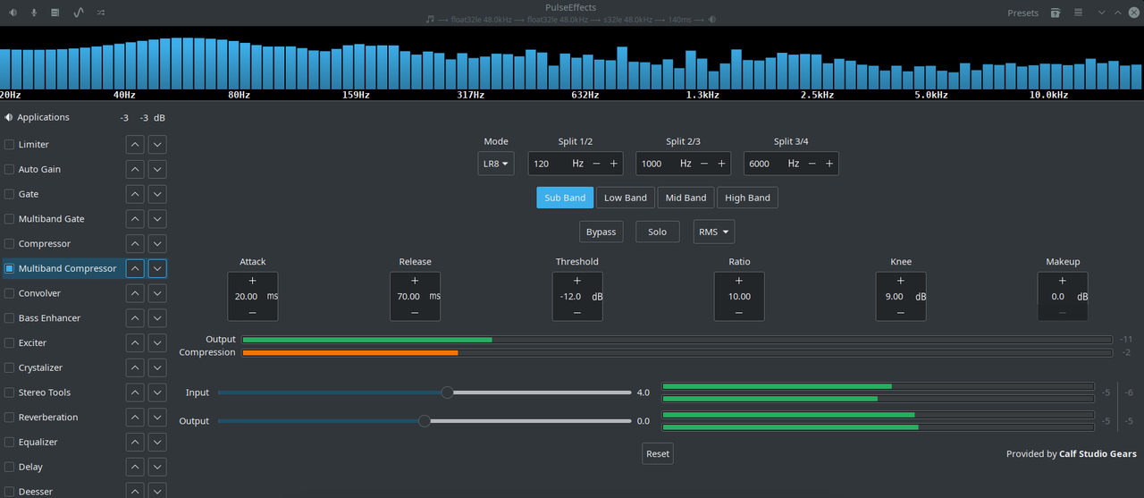Toggle the Bypass button
Image resolution: width=1144 pixels, height=498 pixels.
601,232
